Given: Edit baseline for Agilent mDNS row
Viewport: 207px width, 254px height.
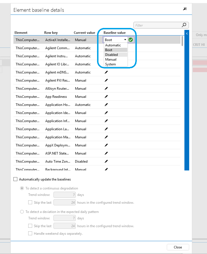Looking at the screenshot, I should pos(106,72).
